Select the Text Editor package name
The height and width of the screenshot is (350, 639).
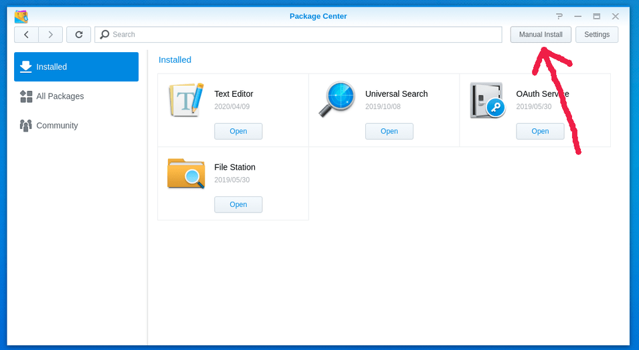tap(234, 94)
